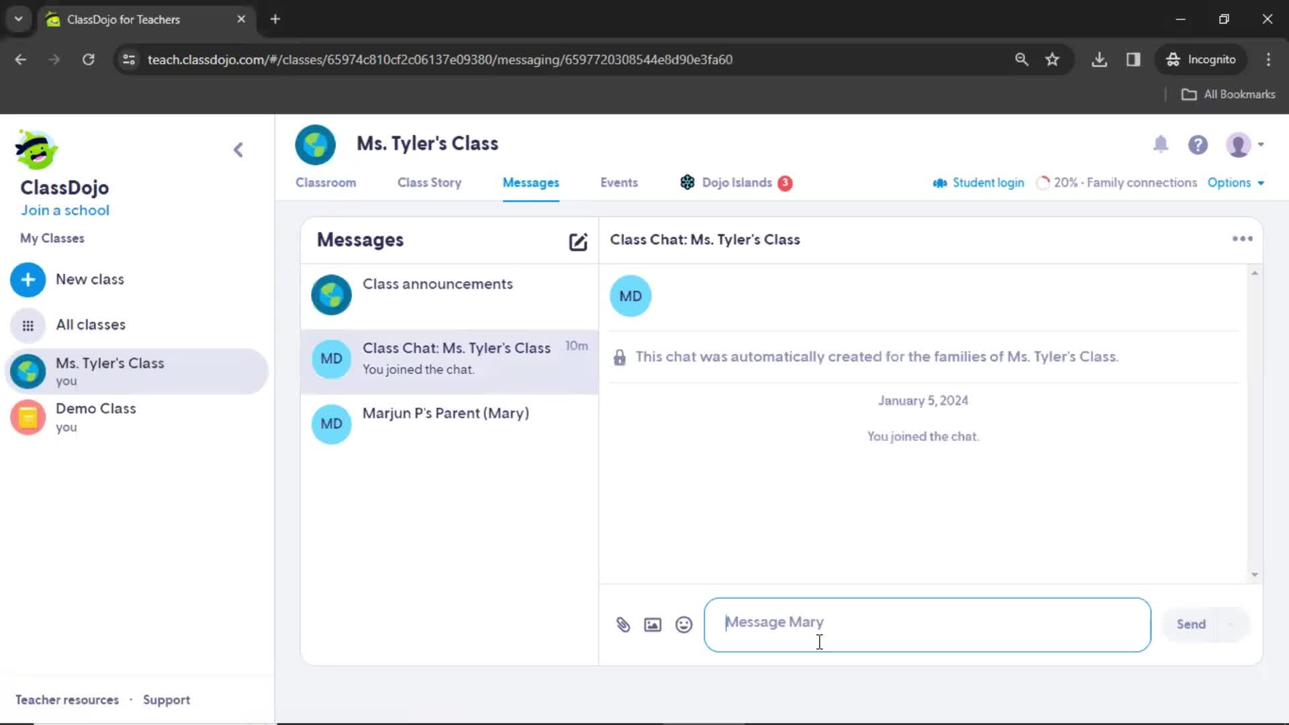The height and width of the screenshot is (725, 1289).
Task: Open the browser downloads icon
Action: coord(1099,60)
